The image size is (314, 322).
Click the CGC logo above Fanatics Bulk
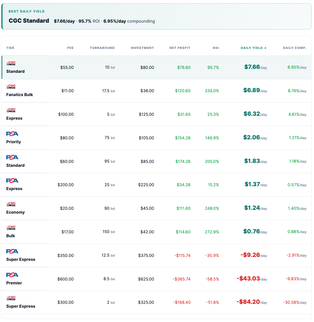11,87
